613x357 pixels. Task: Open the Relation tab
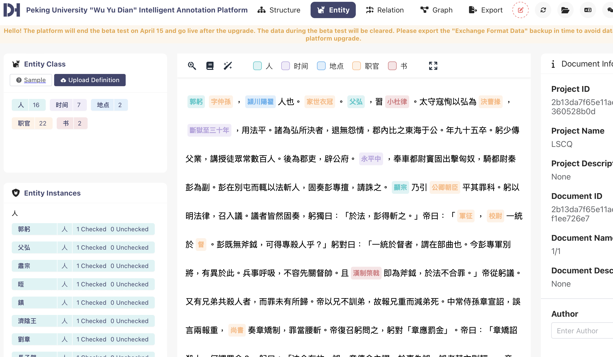[x=385, y=10]
